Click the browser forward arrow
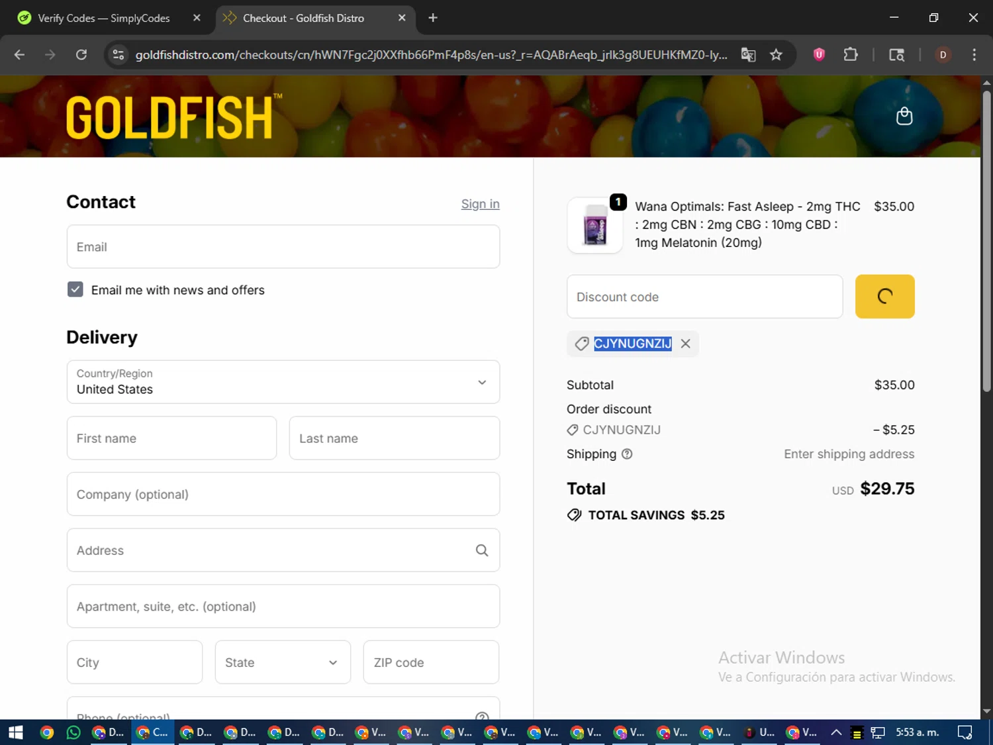Viewport: 993px width, 745px height. [x=50, y=55]
